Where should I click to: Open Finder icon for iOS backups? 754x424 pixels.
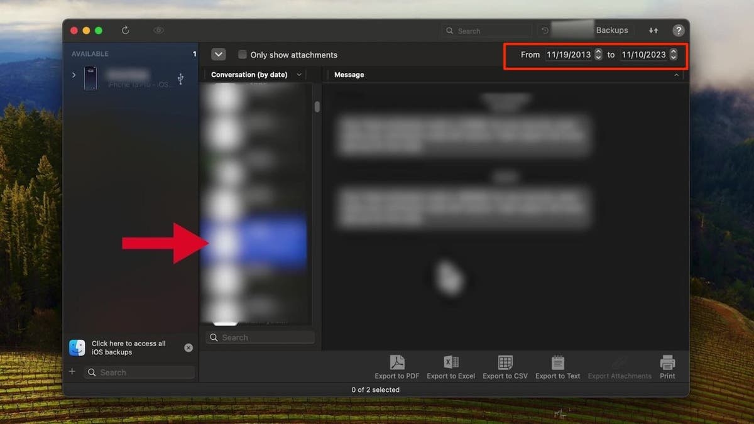point(77,347)
